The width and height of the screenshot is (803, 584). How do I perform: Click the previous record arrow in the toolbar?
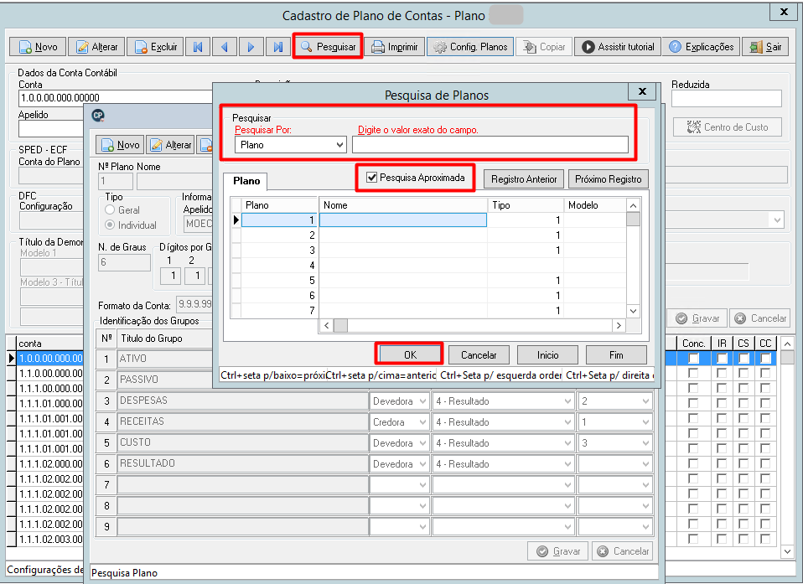[x=225, y=47]
